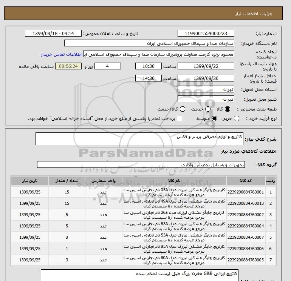Click the تعداد / مقدار column header

pos(67,181)
